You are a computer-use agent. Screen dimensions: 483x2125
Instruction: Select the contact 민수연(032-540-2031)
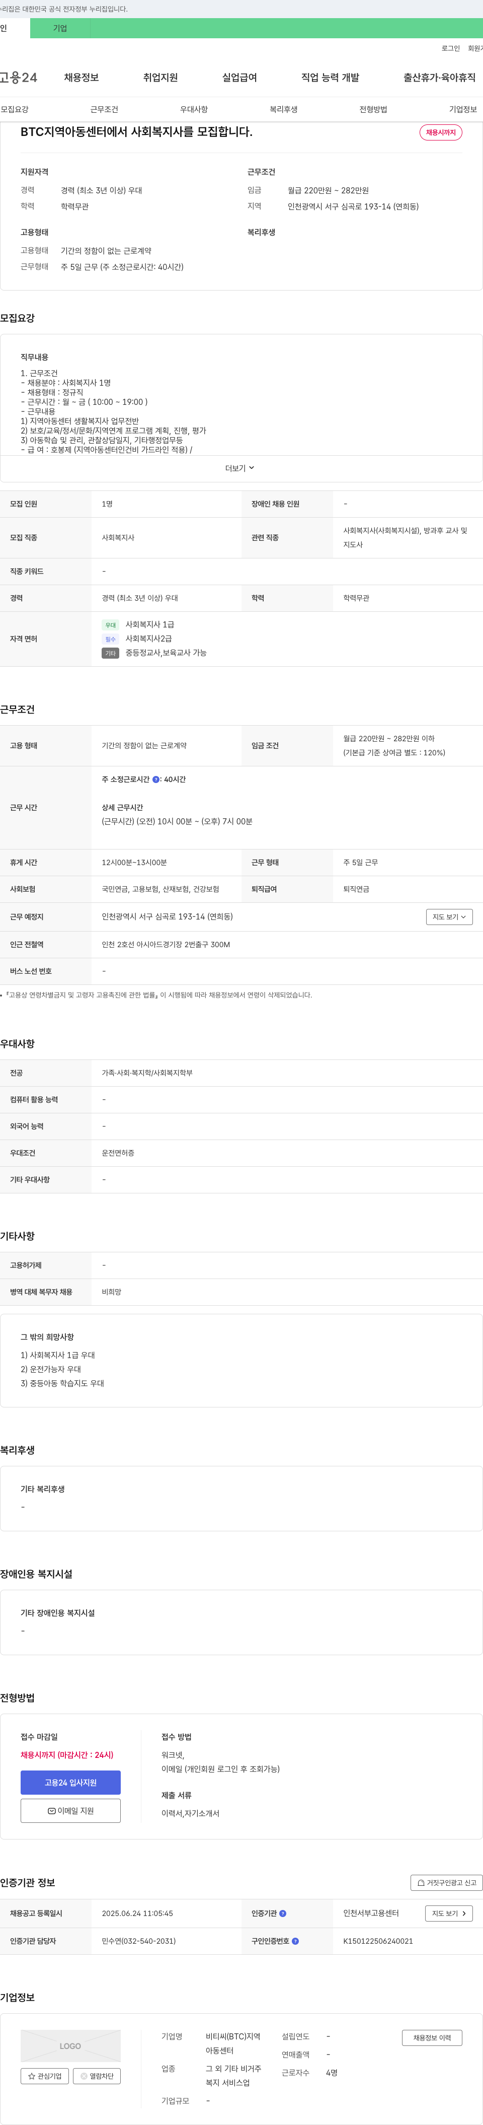[x=138, y=1941]
